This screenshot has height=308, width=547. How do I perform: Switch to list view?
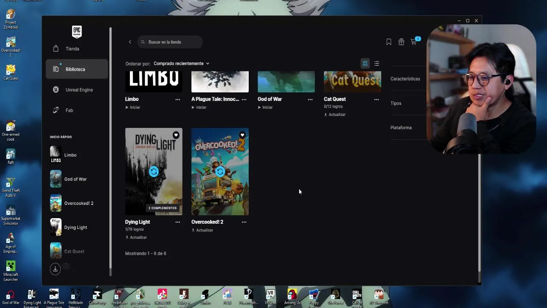tap(376, 63)
